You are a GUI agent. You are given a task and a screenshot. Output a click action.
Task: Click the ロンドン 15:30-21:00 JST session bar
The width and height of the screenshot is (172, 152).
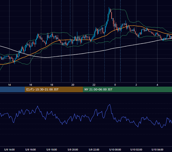click(x=54, y=89)
